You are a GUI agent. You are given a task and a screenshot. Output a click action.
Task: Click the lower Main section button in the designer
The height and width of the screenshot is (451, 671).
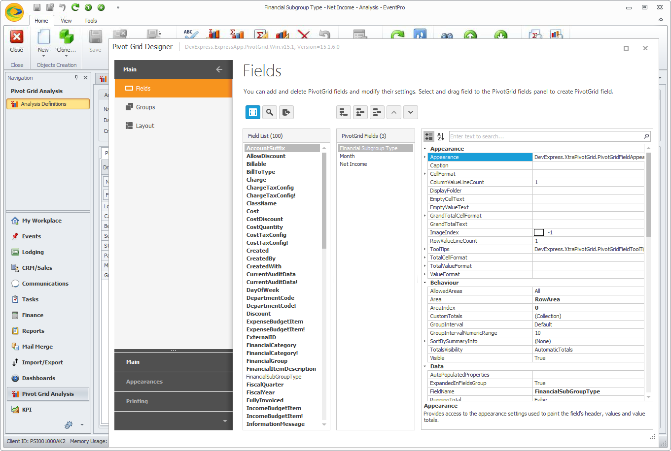(174, 362)
